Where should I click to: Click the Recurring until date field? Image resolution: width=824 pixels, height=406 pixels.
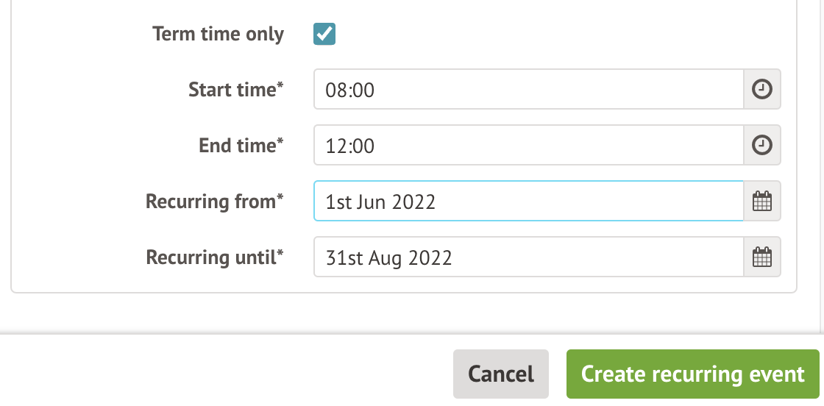point(528,257)
